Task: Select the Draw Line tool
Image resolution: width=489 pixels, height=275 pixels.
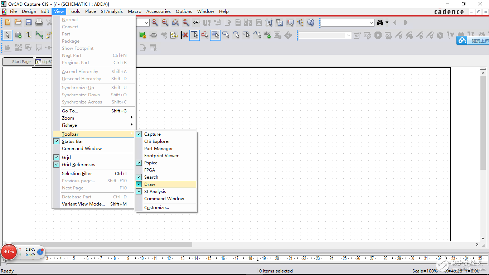Action: (x=194, y=35)
